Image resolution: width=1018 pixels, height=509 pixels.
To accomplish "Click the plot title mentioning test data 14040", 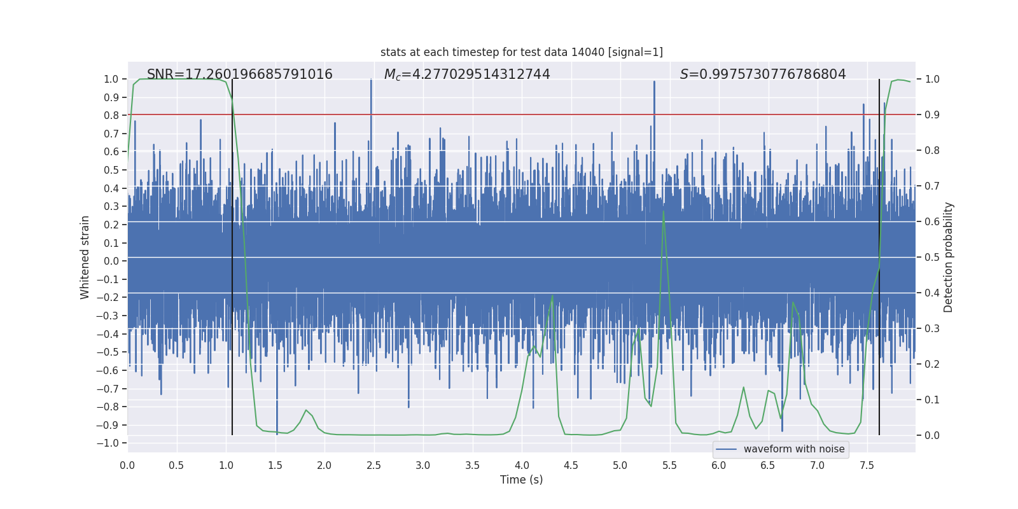I will (521, 52).
